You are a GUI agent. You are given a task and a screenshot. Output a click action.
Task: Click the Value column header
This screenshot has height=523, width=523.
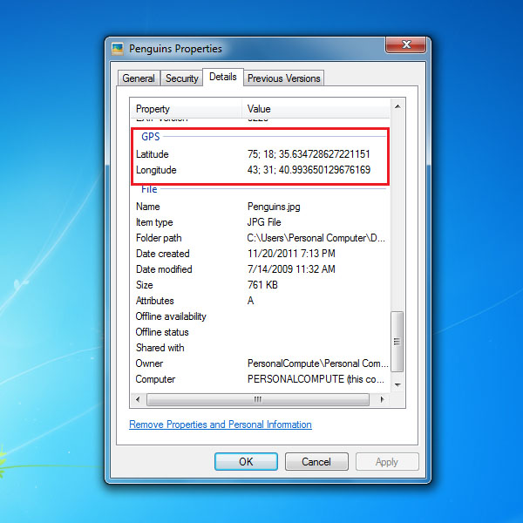pos(316,109)
